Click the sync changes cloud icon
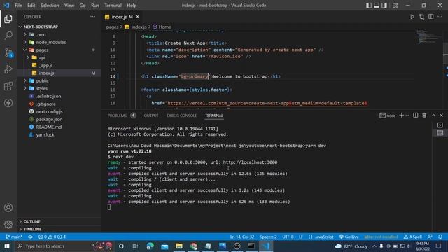The width and height of the screenshot is (448, 252). tap(30, 237)
